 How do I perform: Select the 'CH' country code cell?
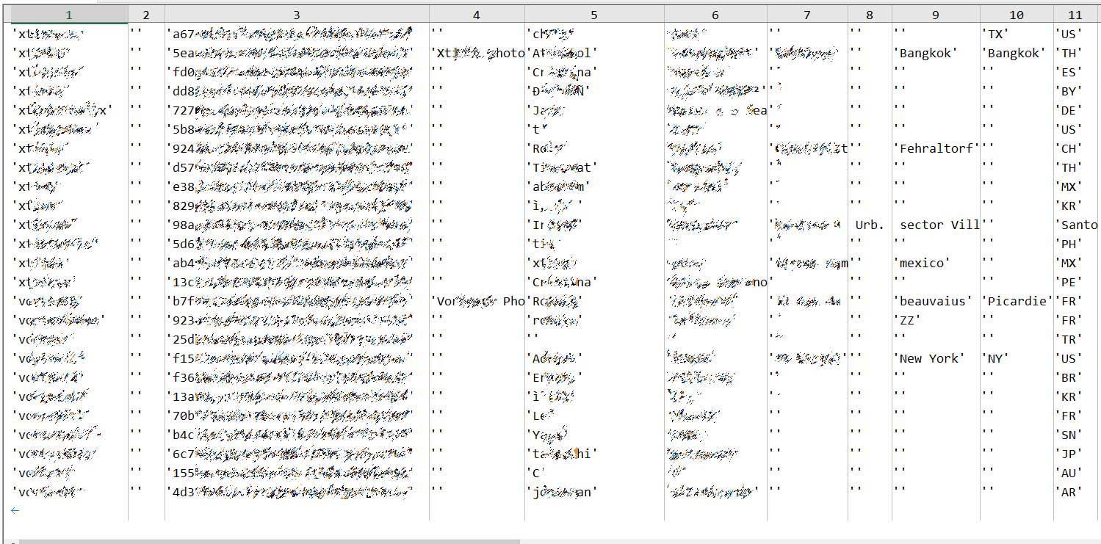click(1069, 148)
